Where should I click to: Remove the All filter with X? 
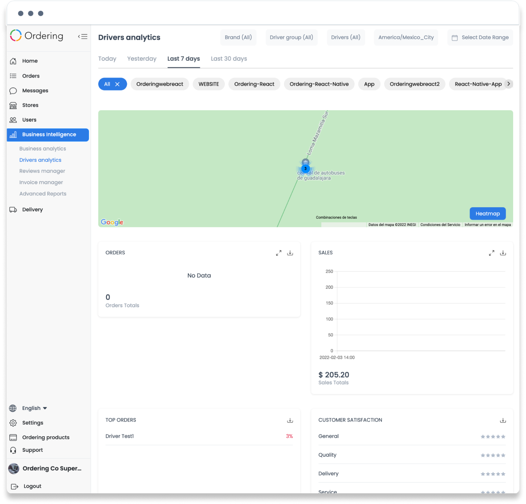117,84
